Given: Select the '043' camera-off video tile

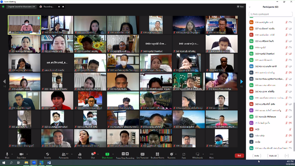Looking at the screenshot, I should click(x=189, y=44).
